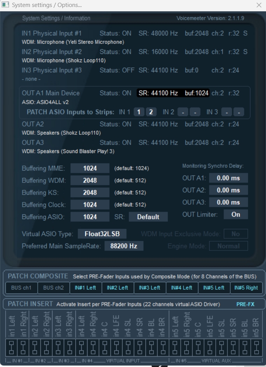266x367 pixels.
Task: Toggle insert for in3 Right channel
Action: pyautogui.click(x=70, y=347)
